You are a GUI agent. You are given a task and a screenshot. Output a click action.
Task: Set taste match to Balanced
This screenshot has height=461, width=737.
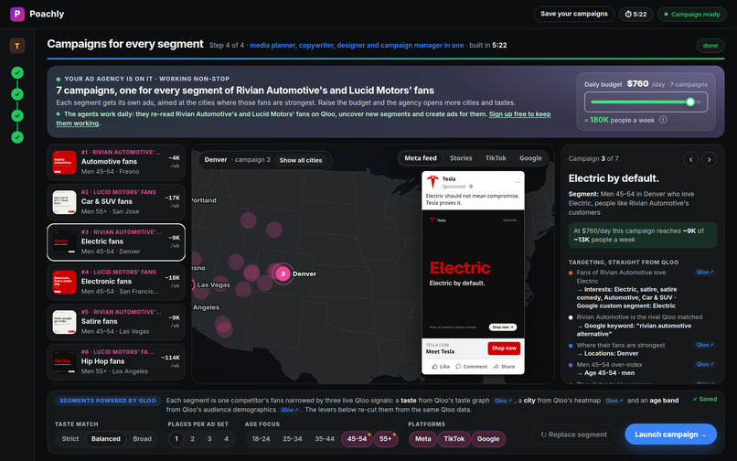pyautogui.click(x=106, y=439)
